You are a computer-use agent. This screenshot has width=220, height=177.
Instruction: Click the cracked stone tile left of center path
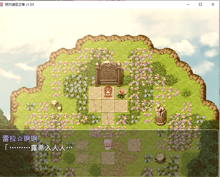click(95, 106)
